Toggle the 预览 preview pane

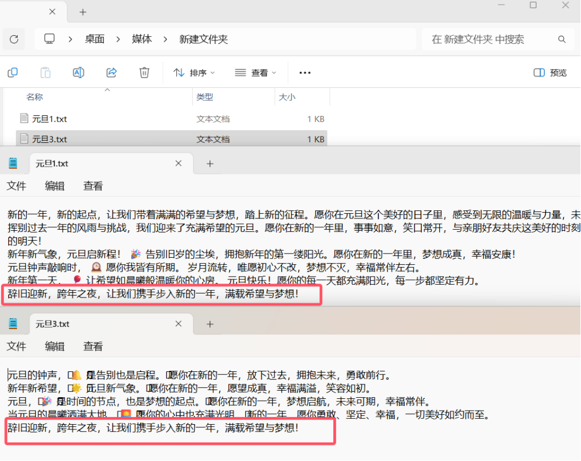coord(550,73)
